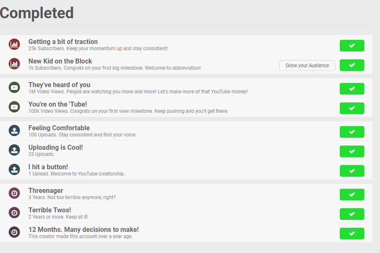Click the upload icon for I hit a button!
The image size is (380, 253).
(15, 170)
